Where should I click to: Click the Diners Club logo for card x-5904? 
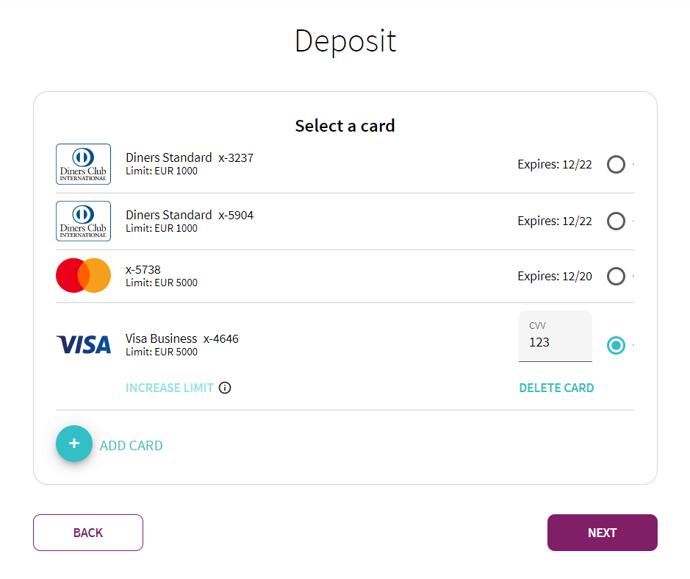point(83,221)
